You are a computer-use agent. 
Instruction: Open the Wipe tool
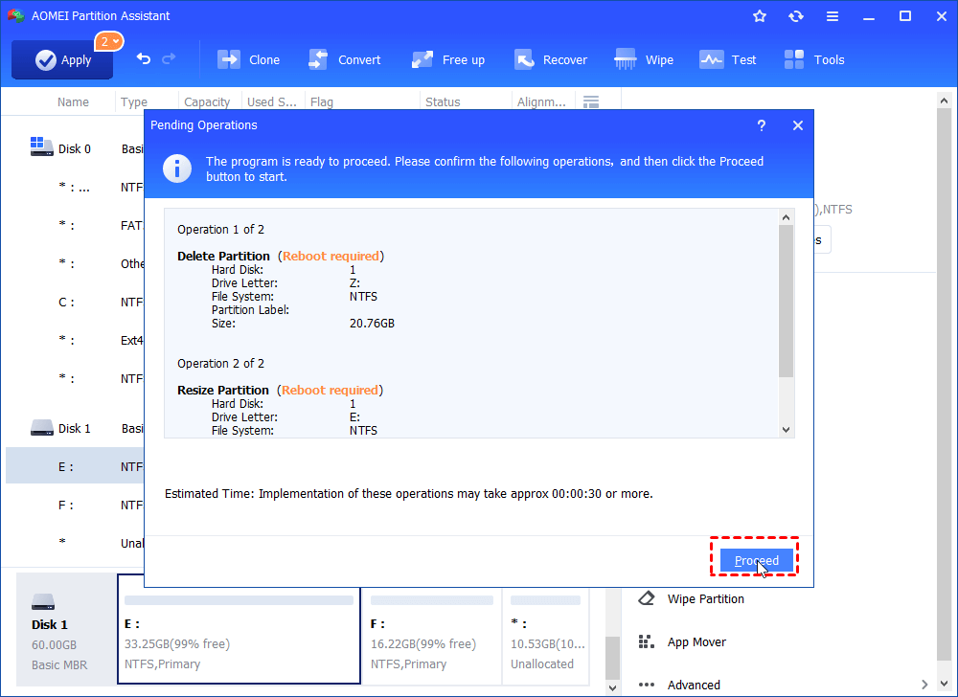coord(644,59)
